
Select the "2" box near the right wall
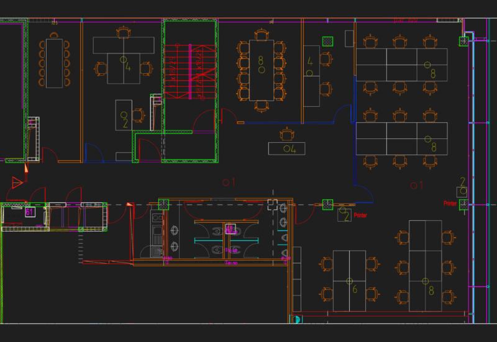pyautogui.click(x=462, y=192)
